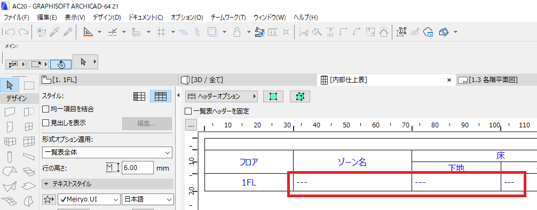Toggle the Guide Lines triangle icon
The width and height of the screenshot is (537, 210).
[x=89, y=32]
